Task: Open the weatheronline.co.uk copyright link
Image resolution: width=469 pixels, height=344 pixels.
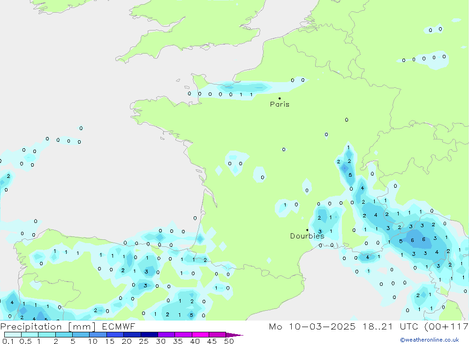Action: pos(430,340)
